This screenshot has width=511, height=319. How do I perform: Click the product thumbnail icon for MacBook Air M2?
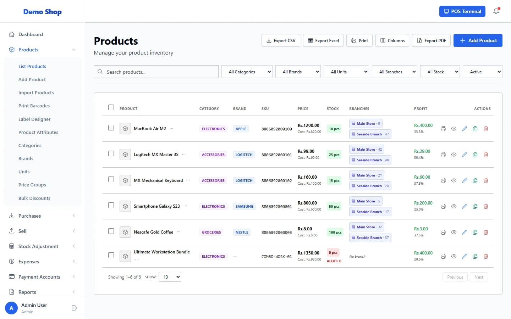coord(125,129)
